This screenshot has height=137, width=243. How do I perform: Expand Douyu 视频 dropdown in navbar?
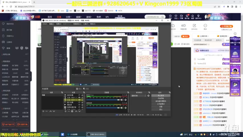pyautogui.click(x=79, y=17)
